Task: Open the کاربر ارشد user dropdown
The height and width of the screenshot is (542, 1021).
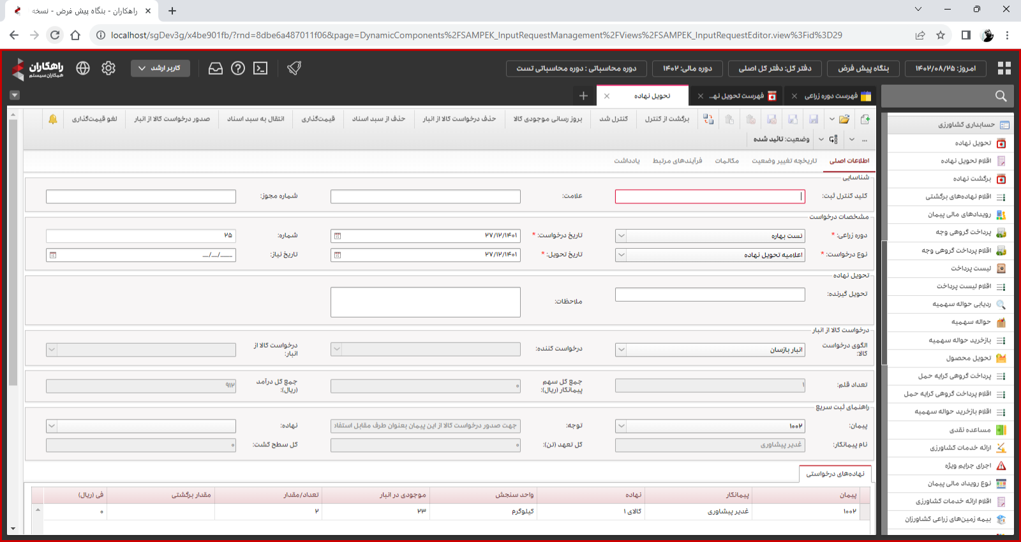Action: coord(160,68)
